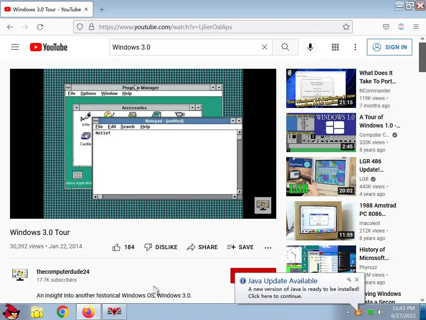This screenshot has width=426, height=320.
Task: Open the Java update settings wrench
Action: [349, 280]
